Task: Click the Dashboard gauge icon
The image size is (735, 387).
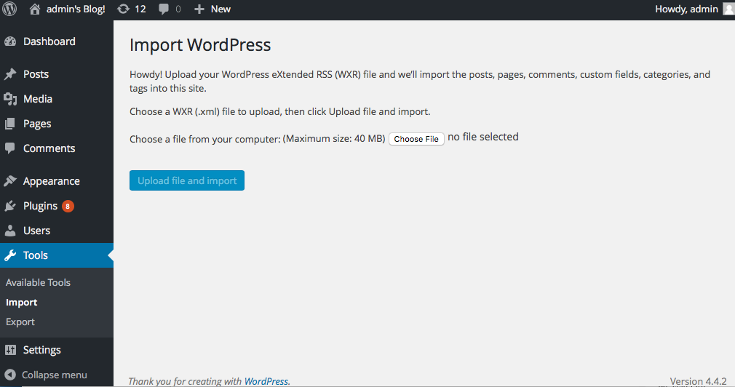Action: click(10, 41)
